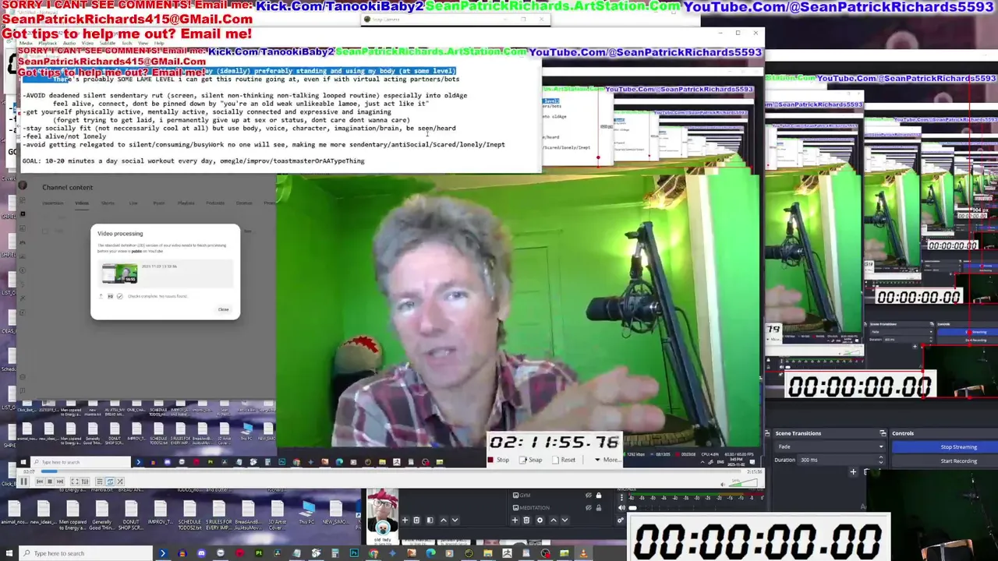This screenshot has width=998, height=561.
Task: Pause playback in the media player
Action: [x=23, y=482]
